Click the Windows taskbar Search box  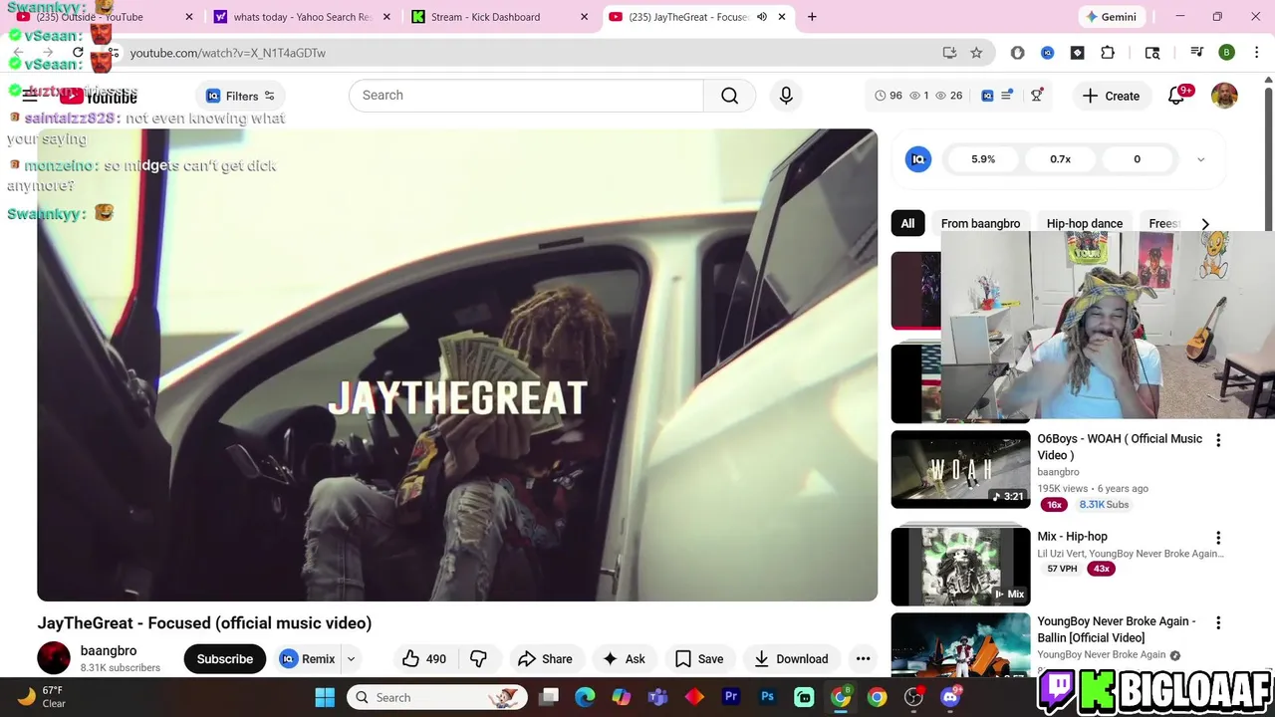click(x=439, y=697)
